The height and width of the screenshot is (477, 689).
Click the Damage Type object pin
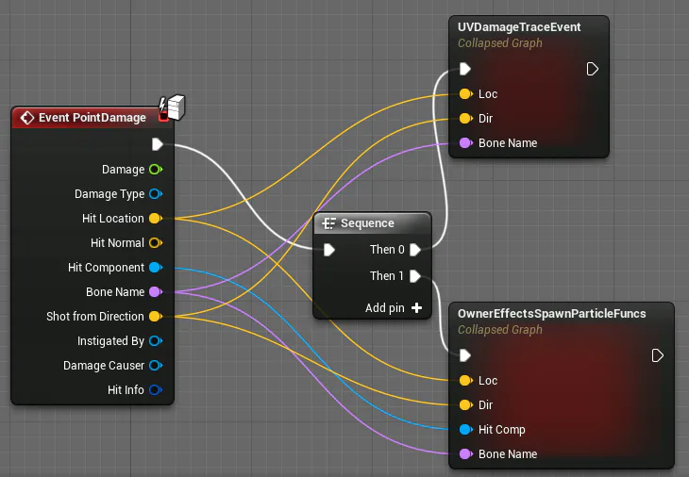click(156, 194)
